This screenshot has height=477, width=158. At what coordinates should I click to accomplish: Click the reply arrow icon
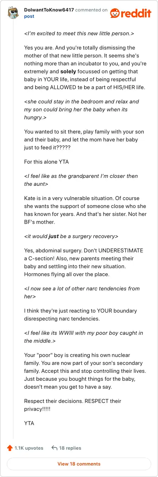click(55, 448)
